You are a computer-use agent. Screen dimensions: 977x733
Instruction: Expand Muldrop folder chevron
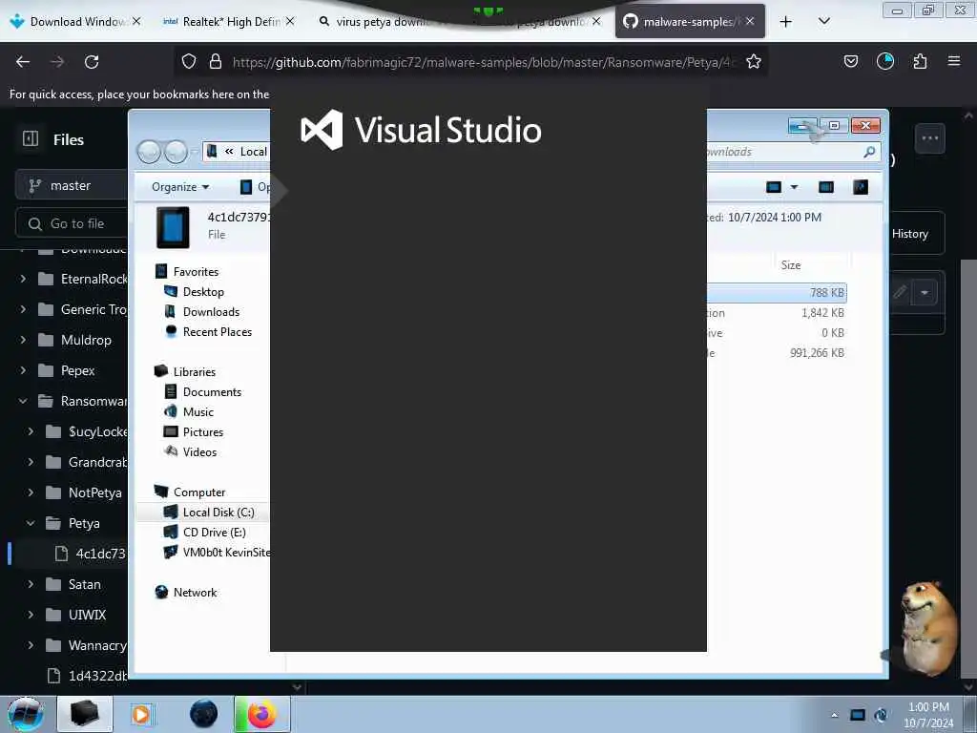point(23,340)
